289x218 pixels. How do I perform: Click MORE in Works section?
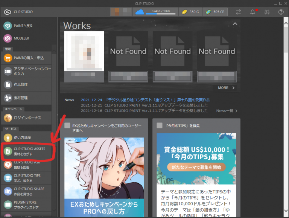(226, 88)
